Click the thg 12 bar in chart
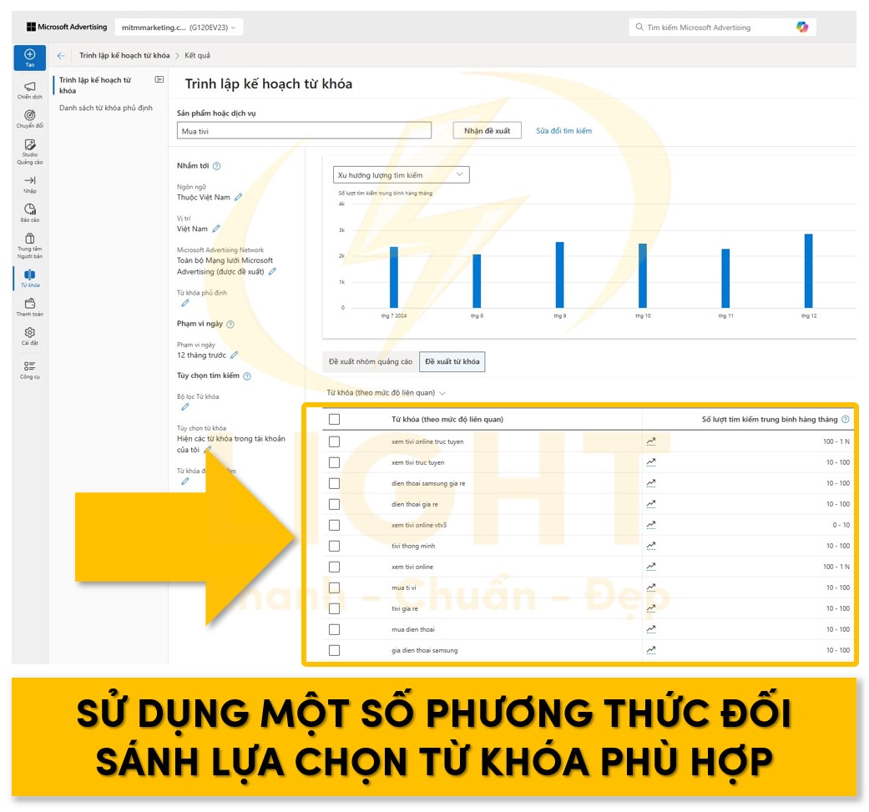The width and height of the screenshot is (869, 812). pos(809,271)
